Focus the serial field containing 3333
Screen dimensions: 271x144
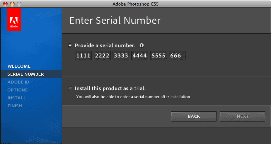121,56
